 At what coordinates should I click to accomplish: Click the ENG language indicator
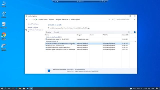click(149, 88)
